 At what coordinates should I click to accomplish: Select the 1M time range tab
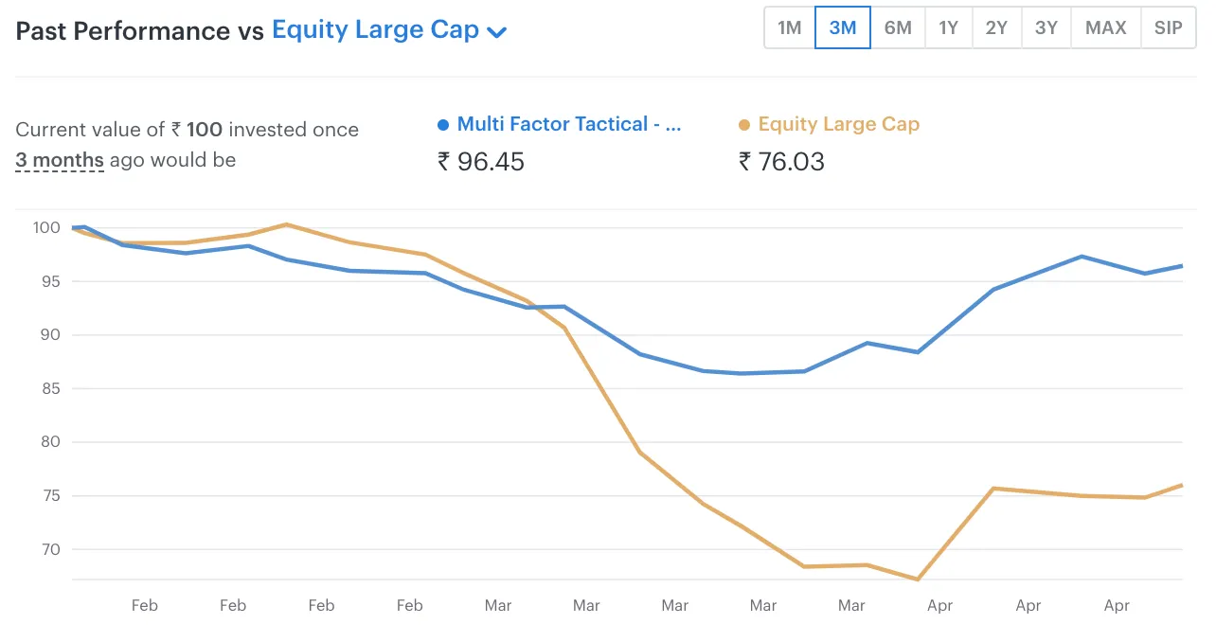coord(789,28)
